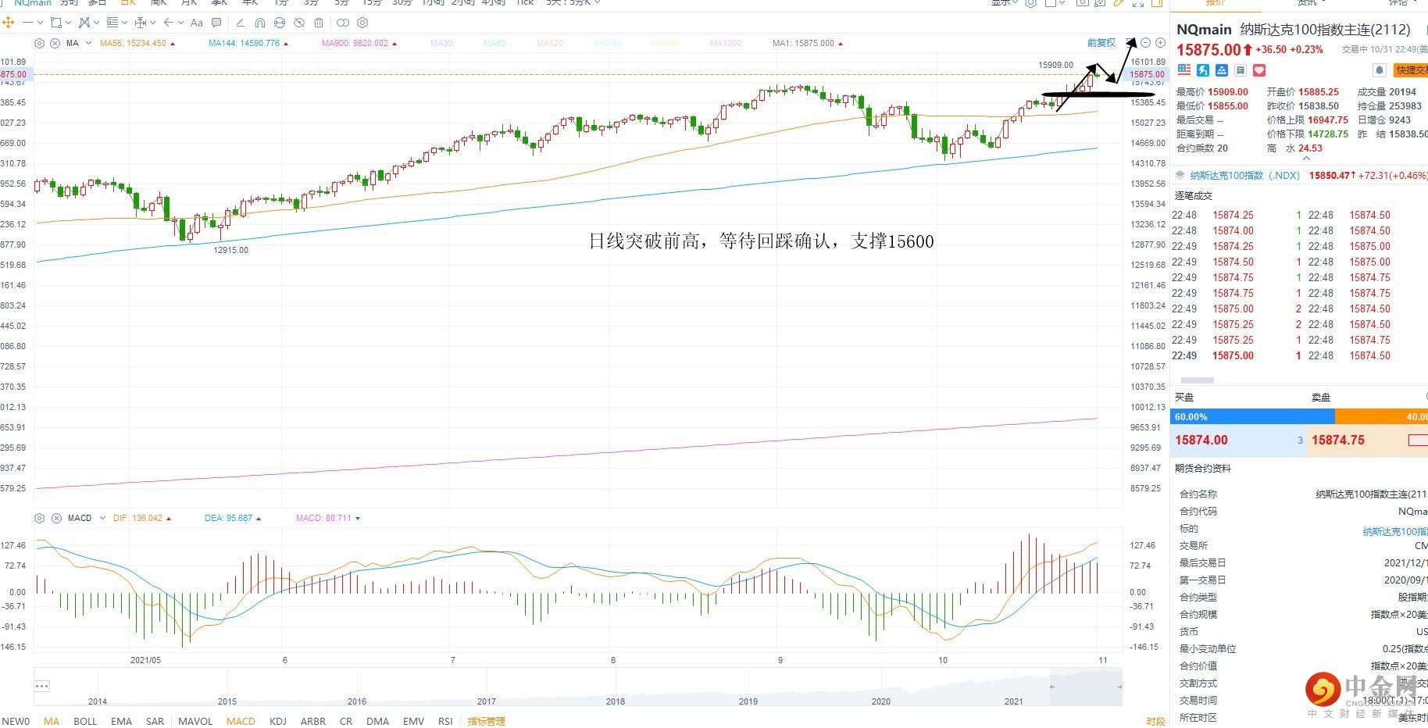The height and width of the screenshot is (728, 1428).
Task: Open MA indicator settings gear
Action: coord(40,43)
